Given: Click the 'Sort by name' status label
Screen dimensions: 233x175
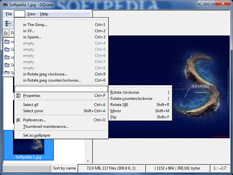Looking at the screenshot, I should point(64,168).
